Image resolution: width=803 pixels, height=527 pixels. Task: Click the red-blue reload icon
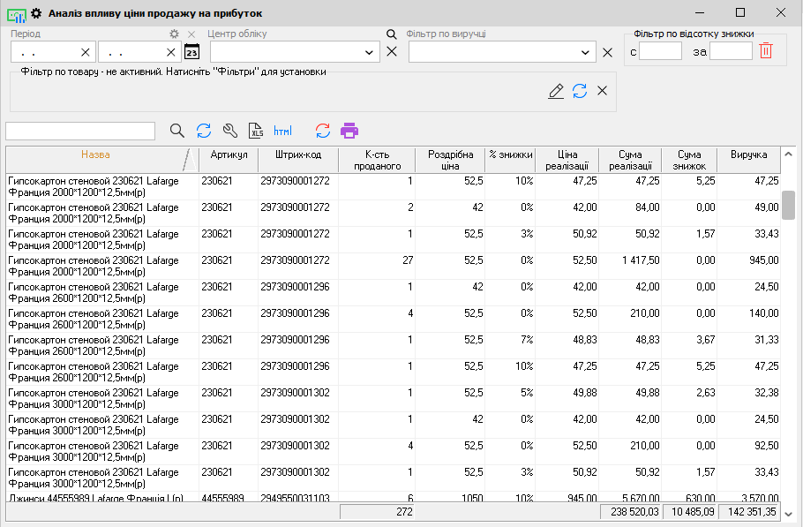(323, 131)
